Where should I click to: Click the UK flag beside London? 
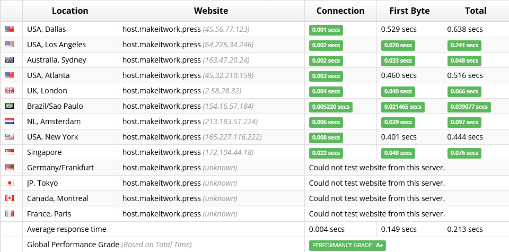click(10, 91)
